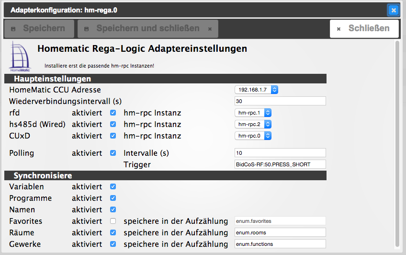Screen dimensions: 406x255
Task: Click Speichern und schließen button
Action: point(147,29)
